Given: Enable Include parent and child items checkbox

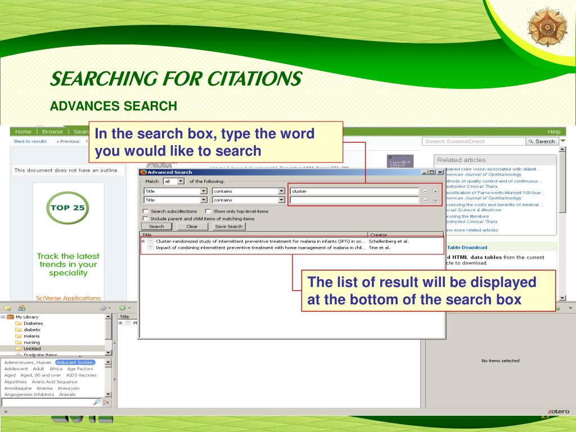Looking at the screenshot, I should pos(146,219).
